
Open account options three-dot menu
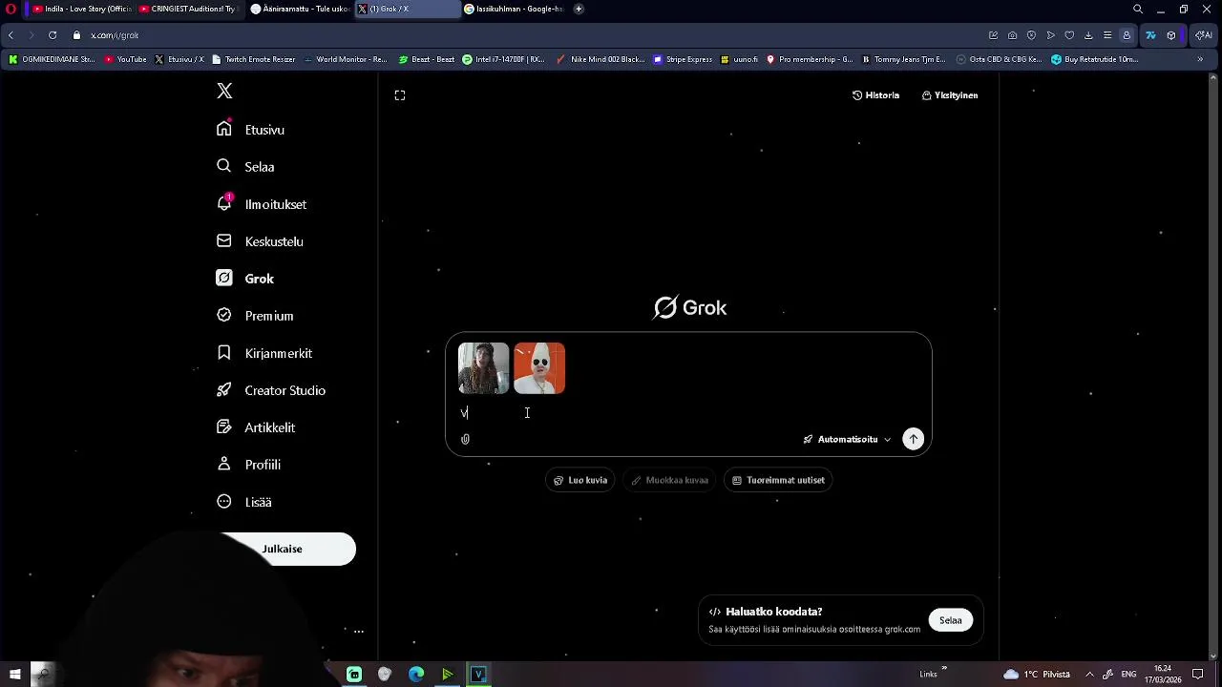pyautogui.click(x=359, y=632)
